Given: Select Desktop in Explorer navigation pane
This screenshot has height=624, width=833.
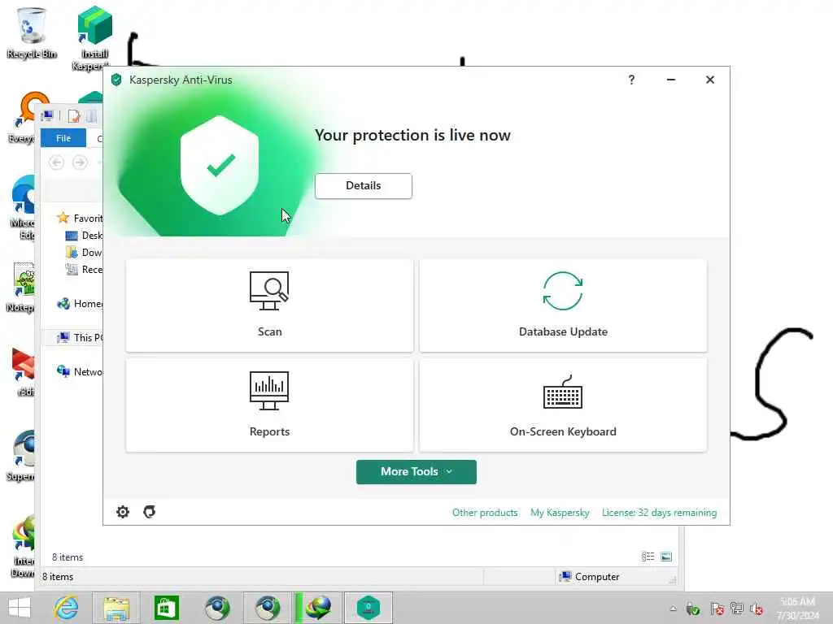Looking at the screenshot, I should coord(84,235).
